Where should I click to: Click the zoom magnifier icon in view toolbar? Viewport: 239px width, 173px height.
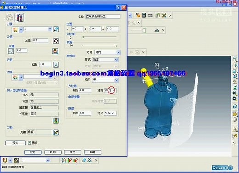pos(234,82)
